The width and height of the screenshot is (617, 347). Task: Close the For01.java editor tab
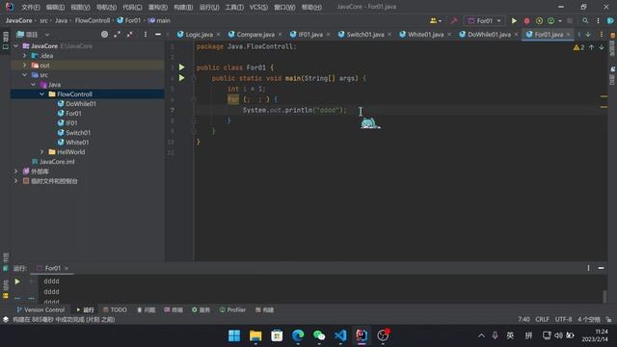tap(568, 35)
